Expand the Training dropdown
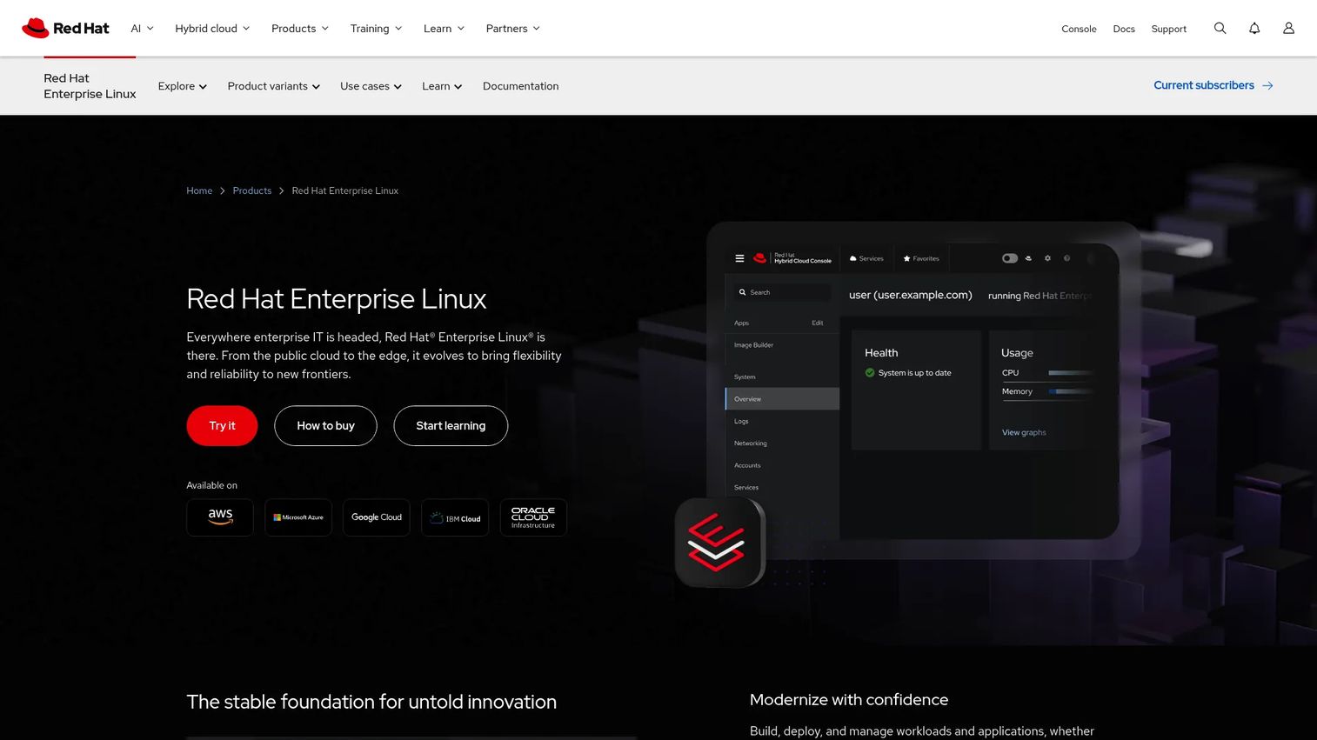This screenshot has height=740, width=1317. pos(376,29)
